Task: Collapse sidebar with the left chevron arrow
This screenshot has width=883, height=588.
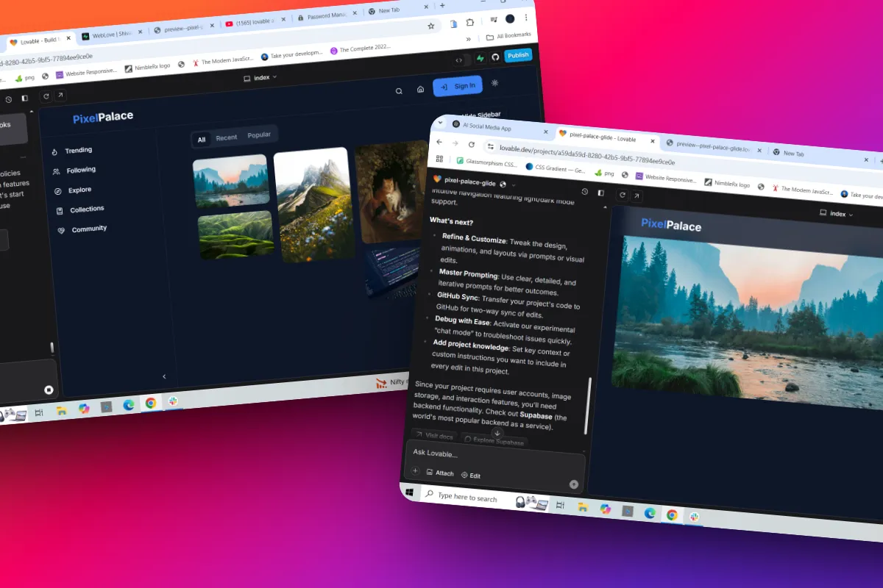Action: (164, 376)
